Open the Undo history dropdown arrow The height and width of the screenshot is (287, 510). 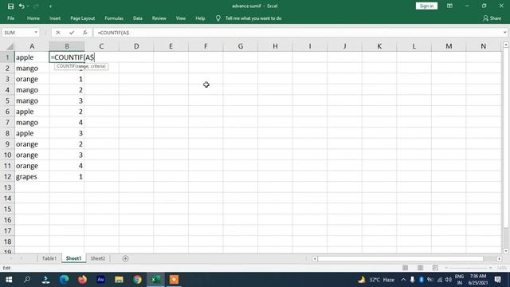point(28,6)
